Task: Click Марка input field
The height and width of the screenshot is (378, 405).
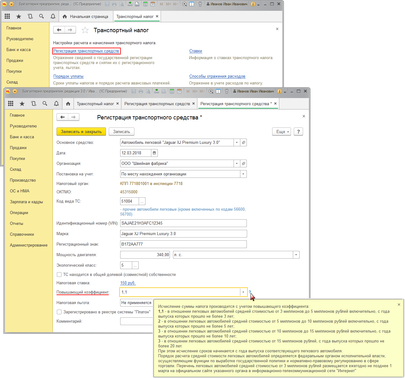Action: click(184, 234)
